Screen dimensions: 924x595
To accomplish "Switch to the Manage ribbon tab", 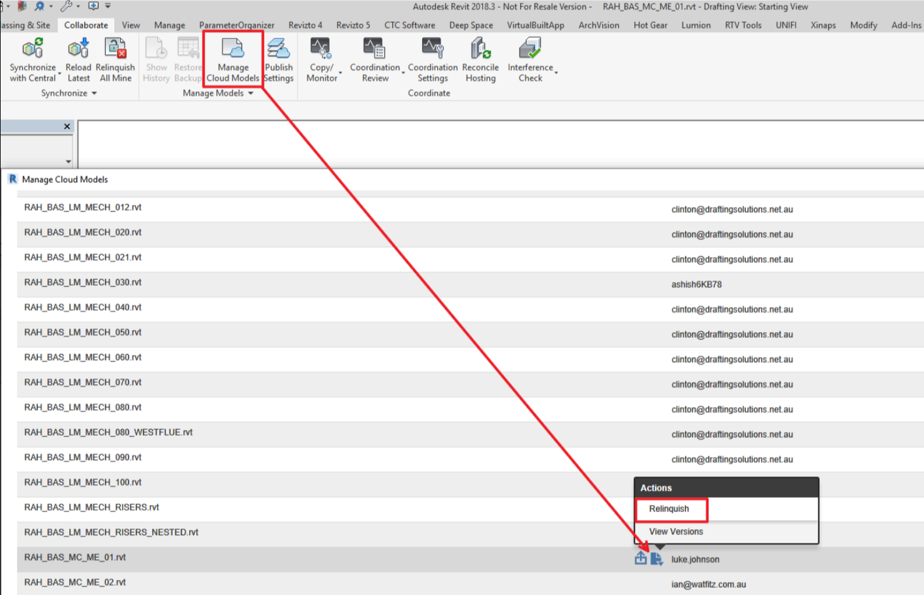I will pyautogui.click(x=169, y=25).
